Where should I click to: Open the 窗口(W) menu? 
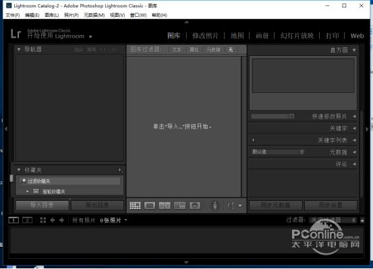(x=138, y=16)
